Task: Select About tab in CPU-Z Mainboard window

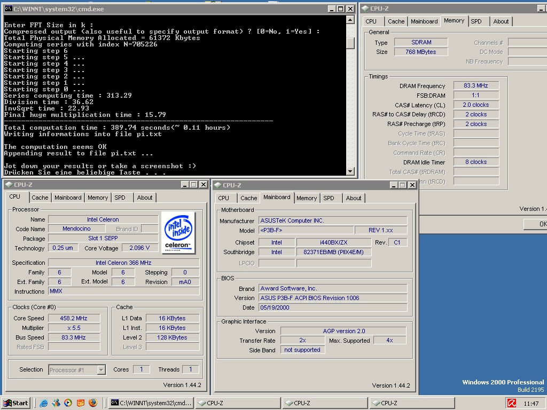Action: (354, 198)
